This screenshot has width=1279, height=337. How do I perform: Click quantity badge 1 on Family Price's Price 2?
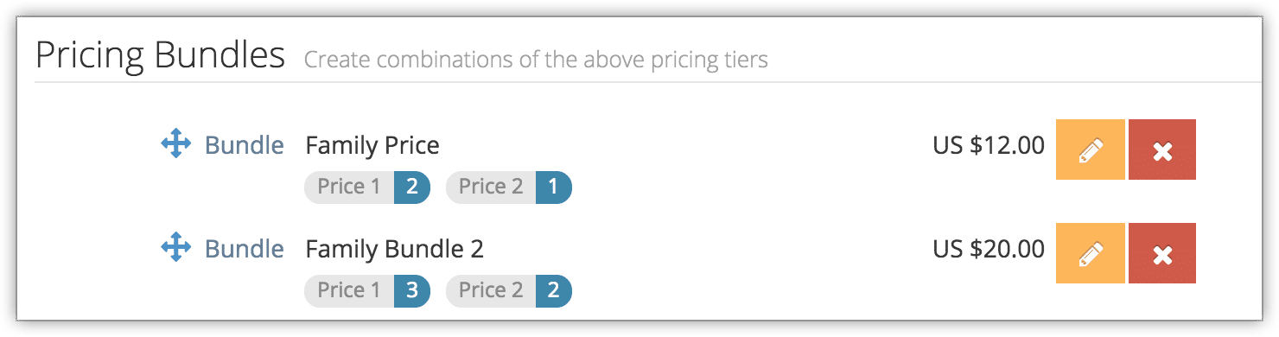coord(554,187)
